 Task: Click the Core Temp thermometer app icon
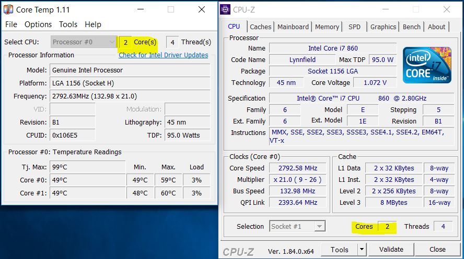pyautogui.click(x=8, y=9)
